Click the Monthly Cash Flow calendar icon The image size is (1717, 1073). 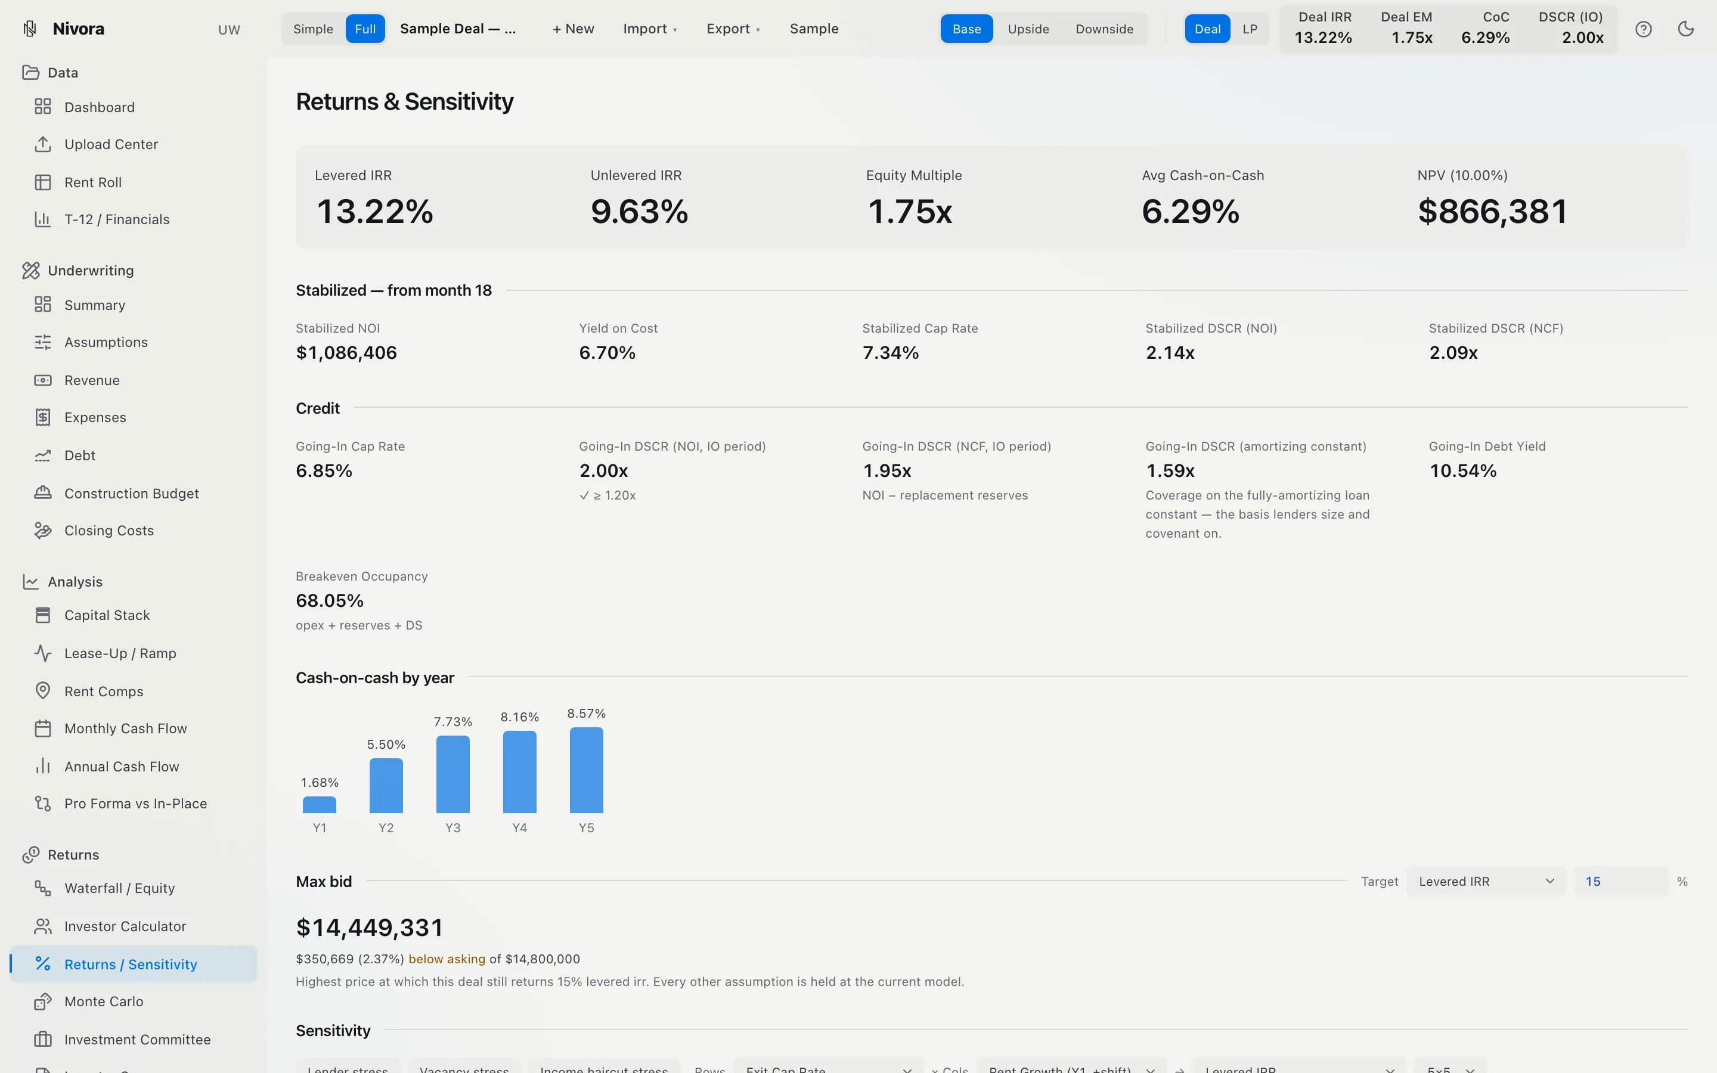coord(42,728)
